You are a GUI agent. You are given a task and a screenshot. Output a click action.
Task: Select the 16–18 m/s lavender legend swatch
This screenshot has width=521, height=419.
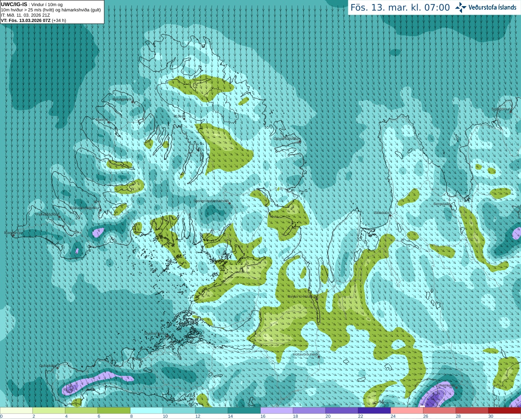277,410
